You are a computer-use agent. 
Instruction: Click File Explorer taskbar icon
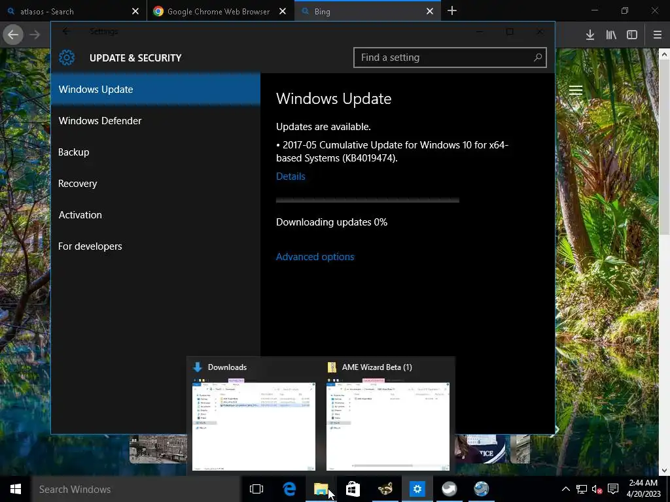[321, 489]
